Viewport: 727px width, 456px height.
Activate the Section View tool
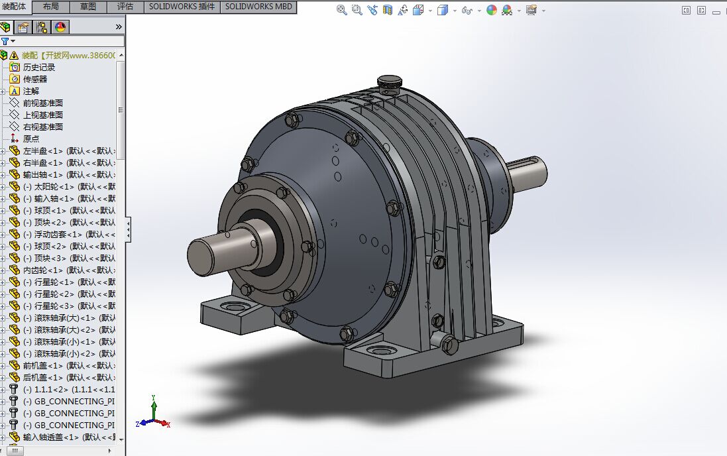tap(388, 10)
